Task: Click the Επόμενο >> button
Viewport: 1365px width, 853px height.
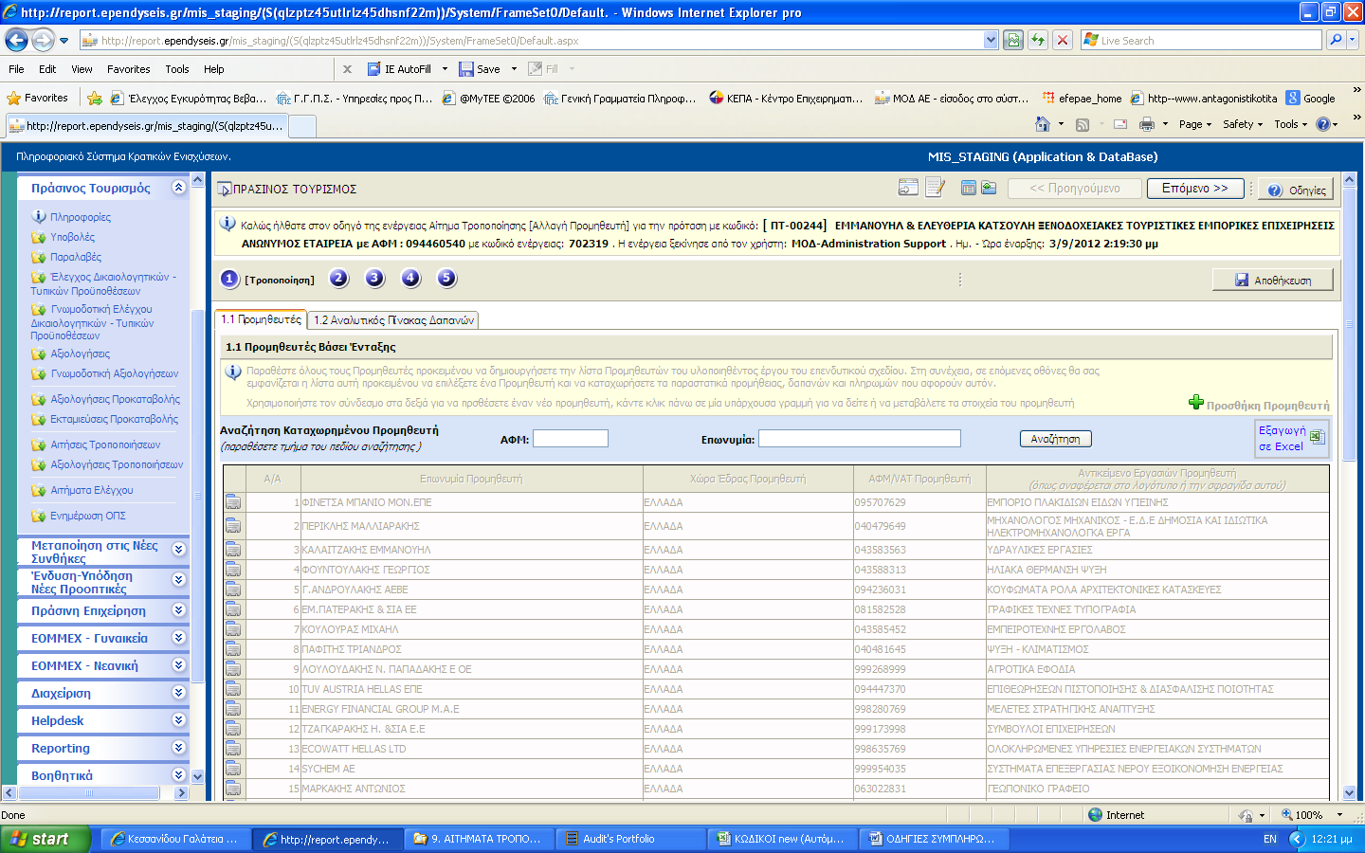Action: [1194, 189]
